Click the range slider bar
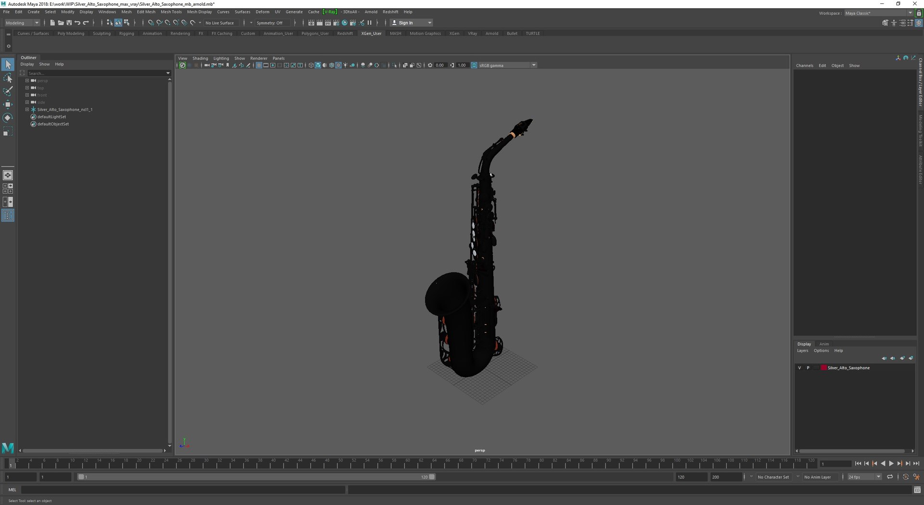This screenshot has height=505, width=924. tap(256, 477)
